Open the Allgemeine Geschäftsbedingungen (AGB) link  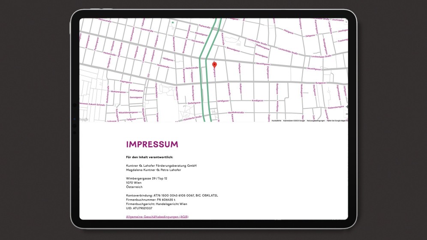coord(157,217)
